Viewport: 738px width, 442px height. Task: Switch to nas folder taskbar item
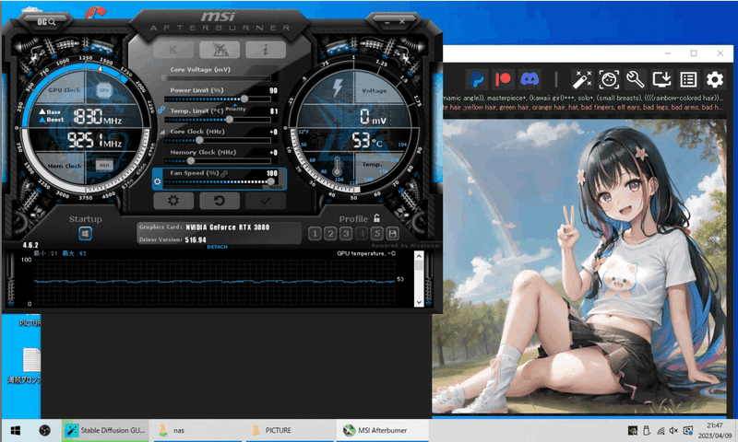point(197,430)
